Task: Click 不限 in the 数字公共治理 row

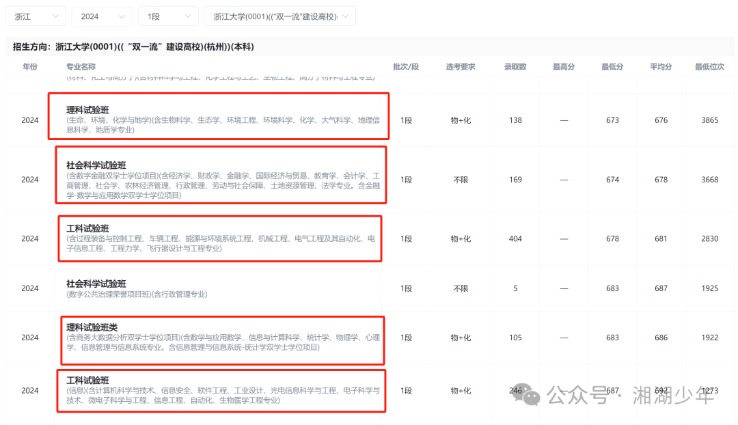Action: point(461,288)
